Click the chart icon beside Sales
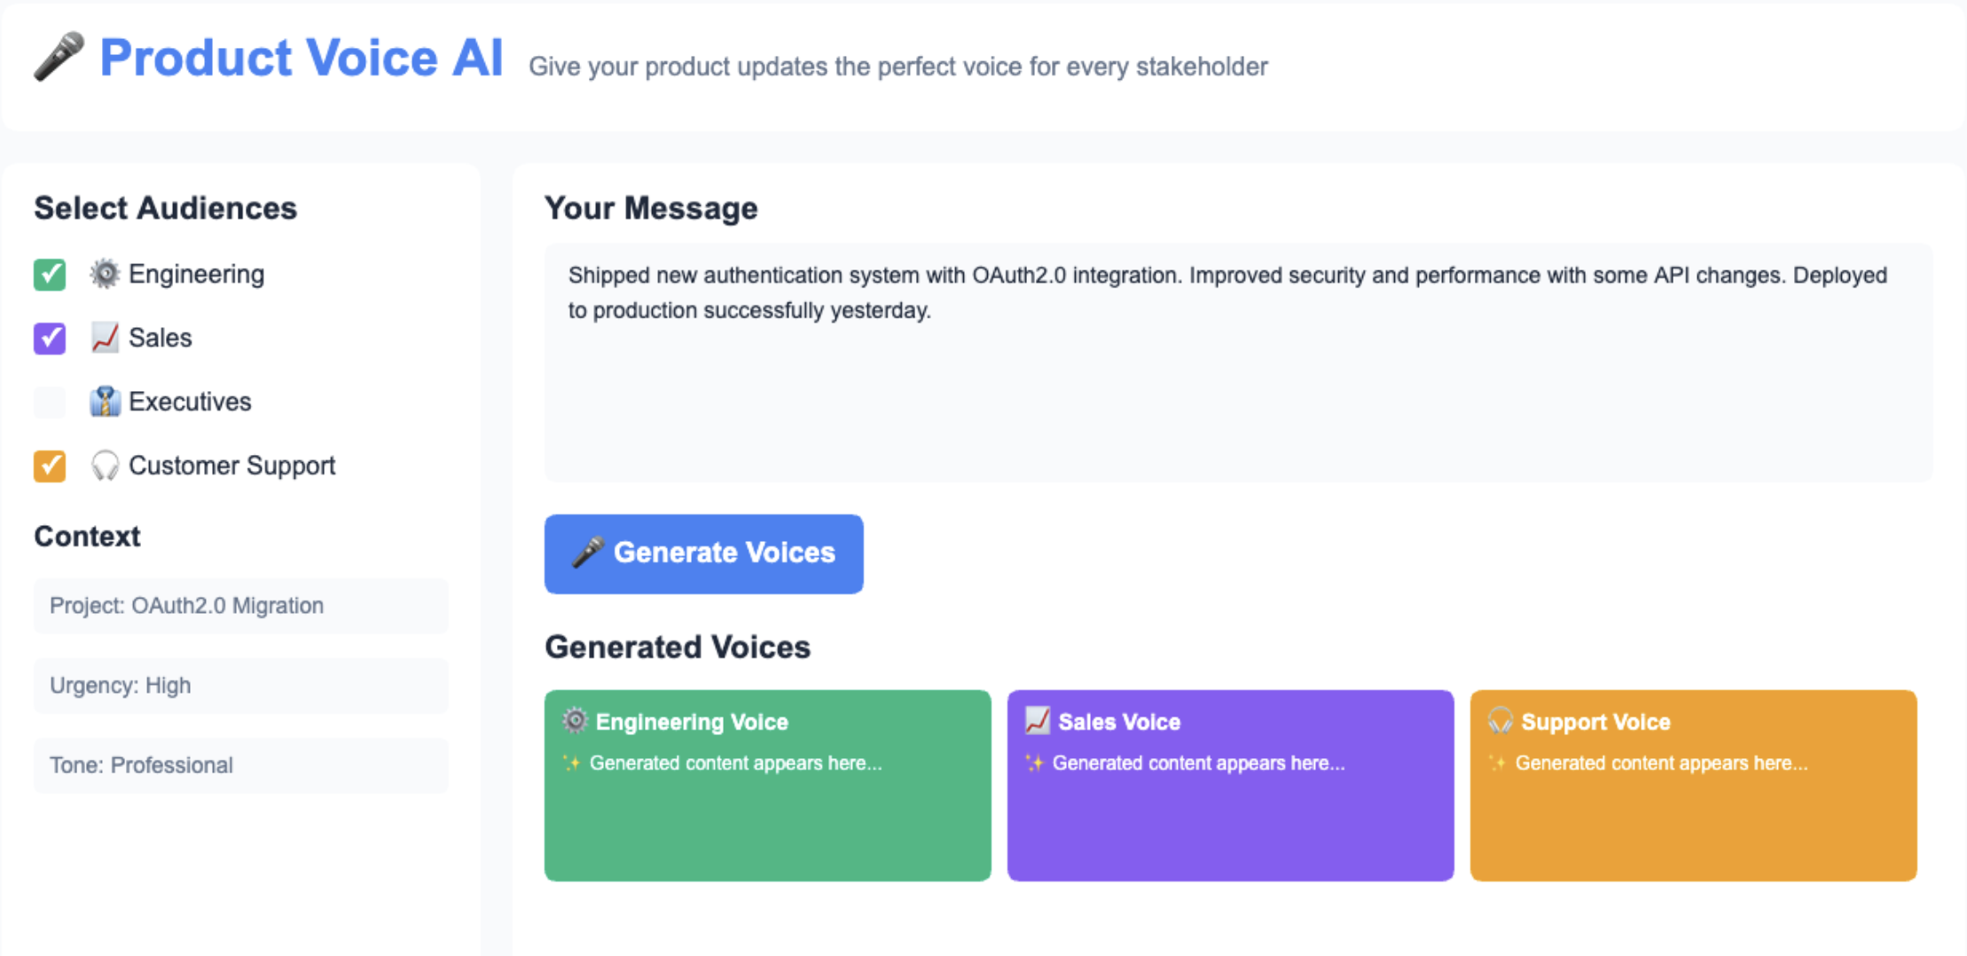This screenshot has width=1967, height=956. pyautogui.click(x=104, y=338)
